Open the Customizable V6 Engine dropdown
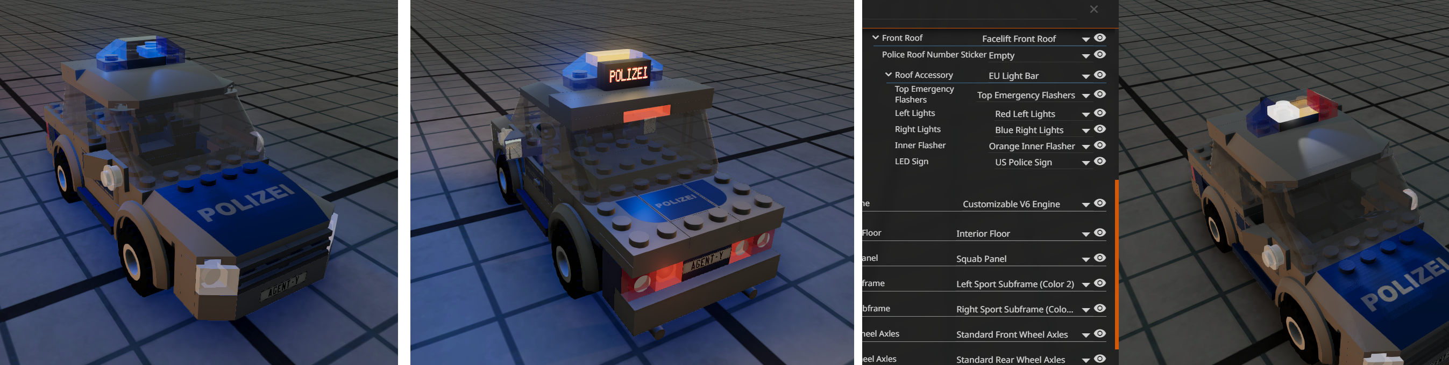The height and width of the screenshot is (365, 1449). point(1027,204)
